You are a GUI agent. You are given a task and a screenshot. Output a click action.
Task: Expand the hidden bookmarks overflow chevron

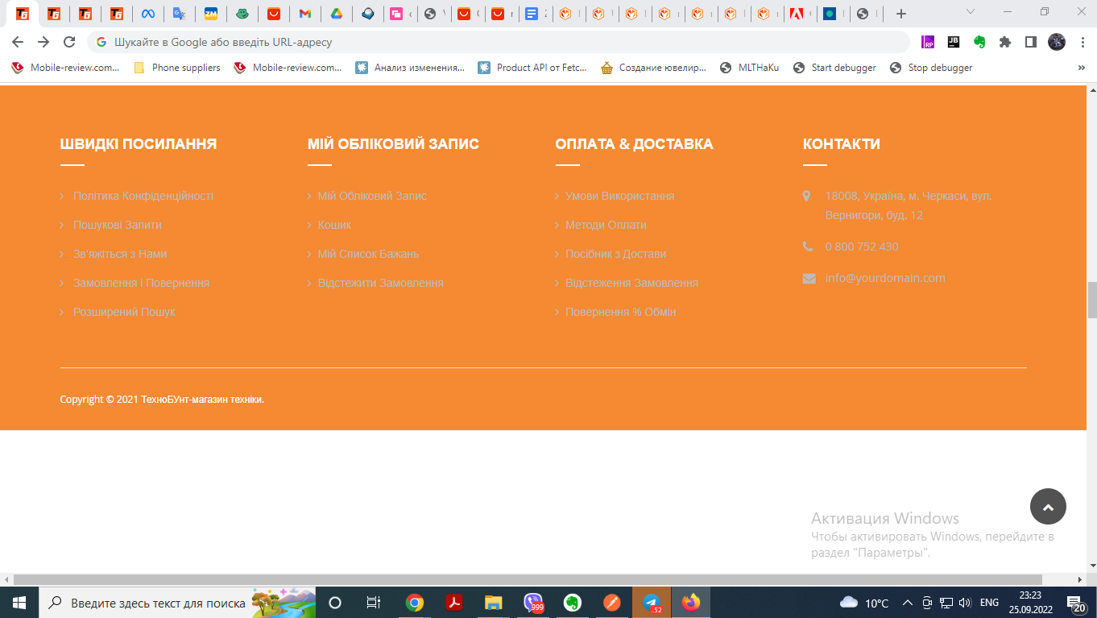point(1081,68)
